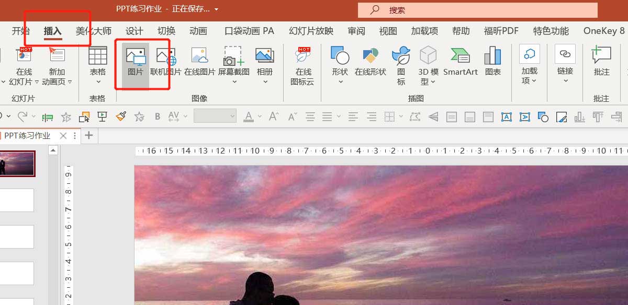Screen dimensions: 628x305
Task: Expand the 链接 dropdown arrow
Action: tap(565, 81)
